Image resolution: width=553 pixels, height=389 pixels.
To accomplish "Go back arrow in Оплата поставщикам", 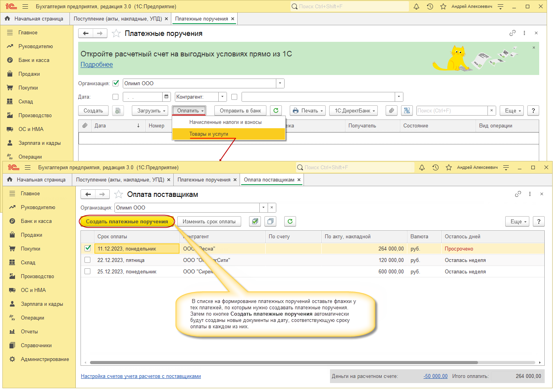I will [x=88, y=194].
